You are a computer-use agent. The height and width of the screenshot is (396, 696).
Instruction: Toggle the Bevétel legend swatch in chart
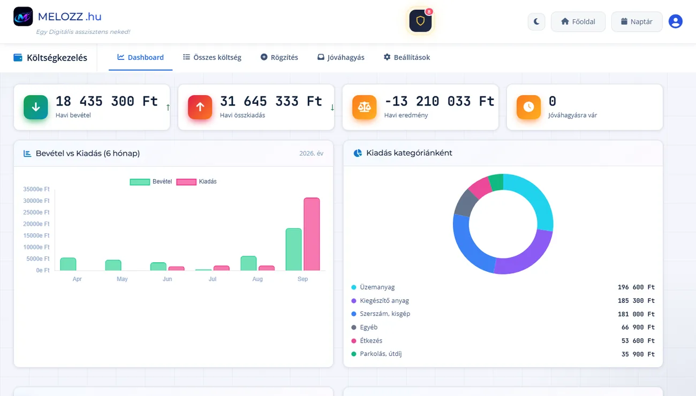140,182
